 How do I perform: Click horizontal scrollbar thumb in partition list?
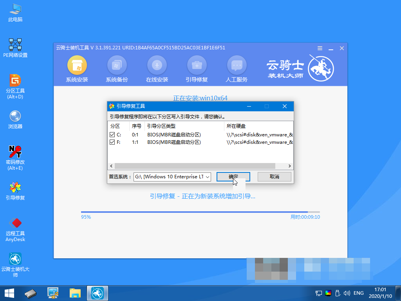[x=195, y=166]
